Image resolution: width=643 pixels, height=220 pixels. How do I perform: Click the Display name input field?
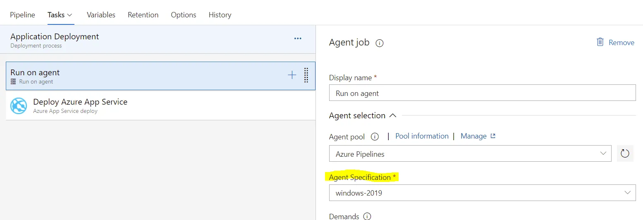click(482, 93)
